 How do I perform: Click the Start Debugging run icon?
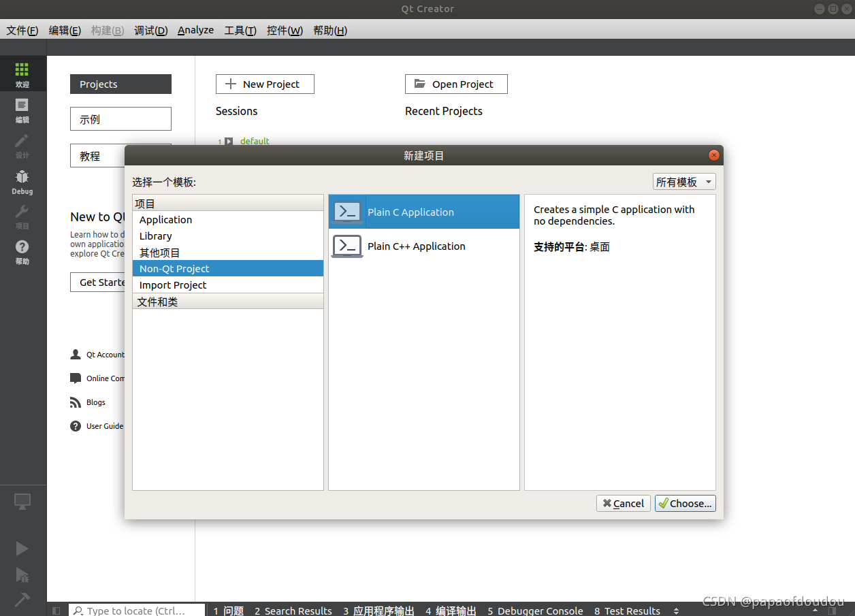(22, 575)
